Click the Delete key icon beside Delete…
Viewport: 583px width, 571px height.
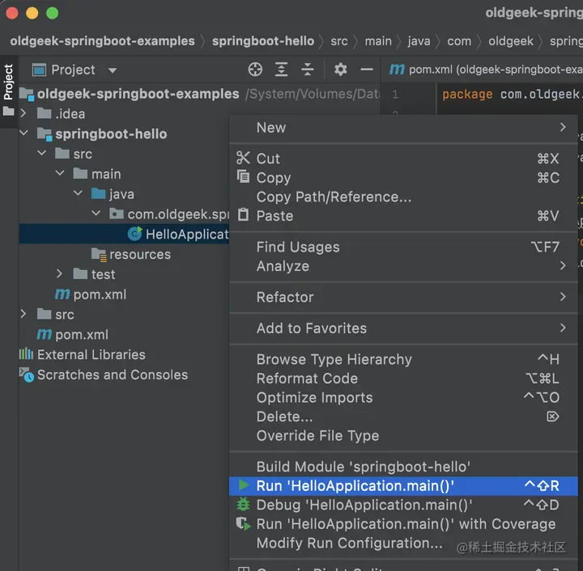click(553, 417)
